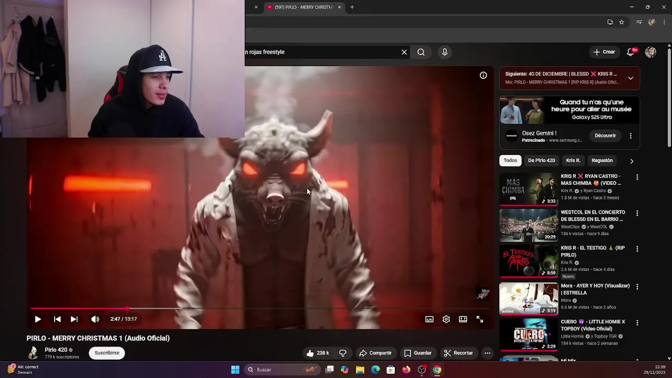Open Firefox from taskbar

[x=406, y=370]
